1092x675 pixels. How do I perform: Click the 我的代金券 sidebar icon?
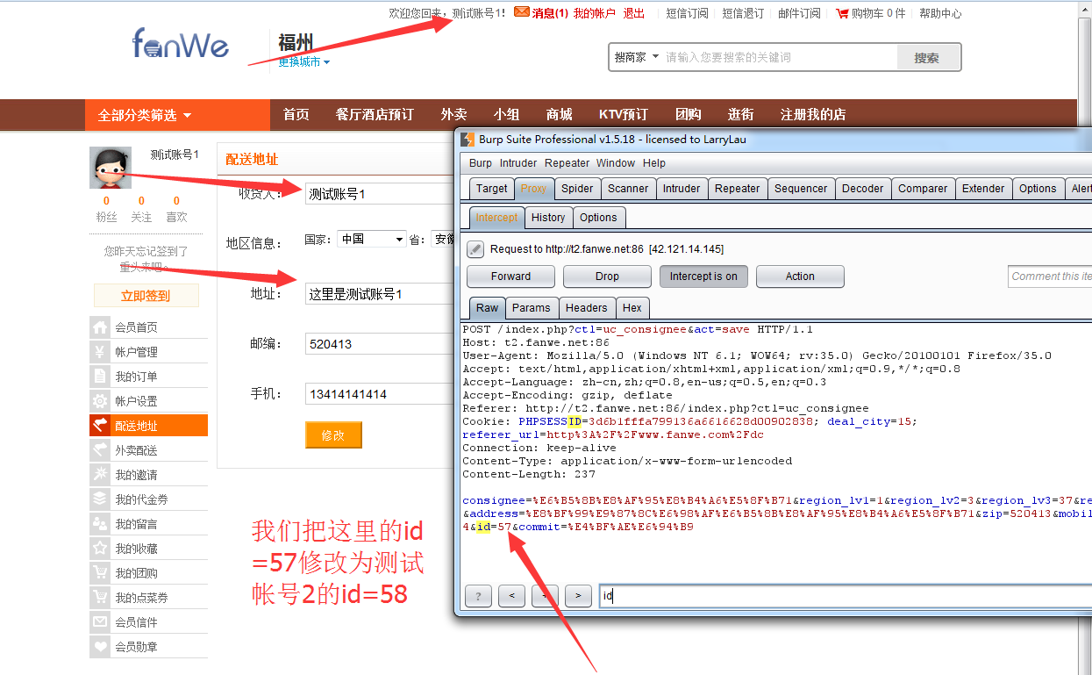coord(100,499)
